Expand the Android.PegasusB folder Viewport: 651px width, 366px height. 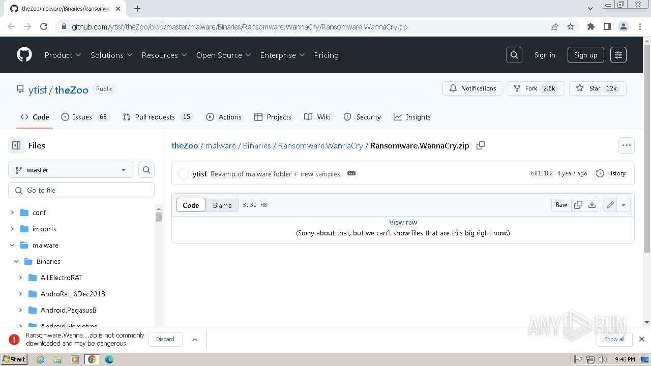coord(20,310)
